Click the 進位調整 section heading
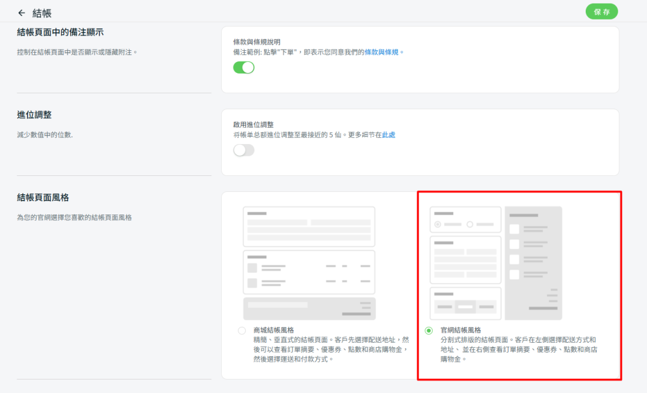 click(34, 115)
